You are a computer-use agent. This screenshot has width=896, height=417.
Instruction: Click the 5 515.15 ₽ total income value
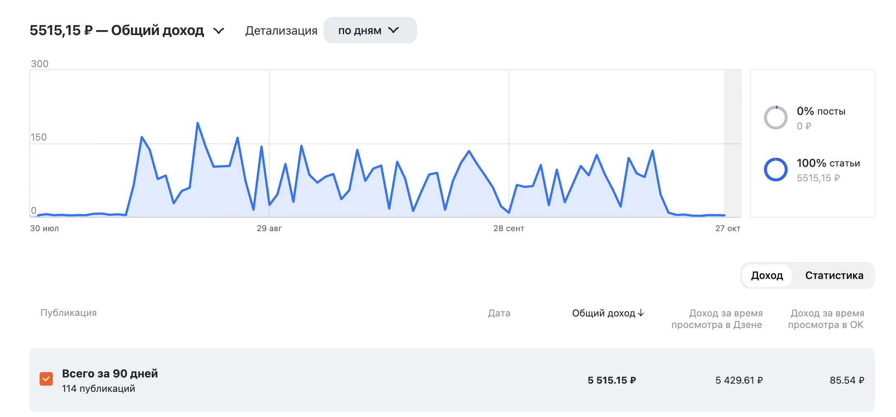point(612,380)
